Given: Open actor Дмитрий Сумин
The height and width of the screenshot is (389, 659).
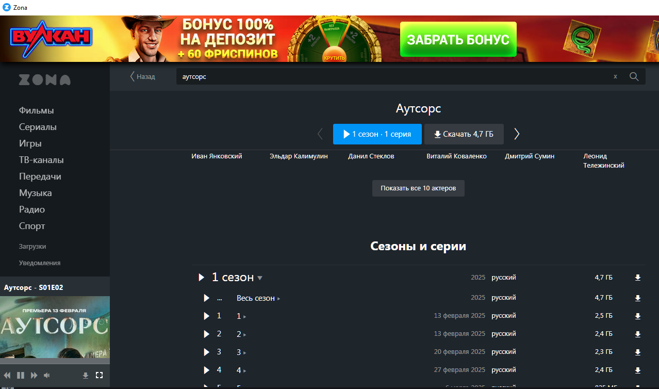Looking at the screenshot, I should point(530,156).
